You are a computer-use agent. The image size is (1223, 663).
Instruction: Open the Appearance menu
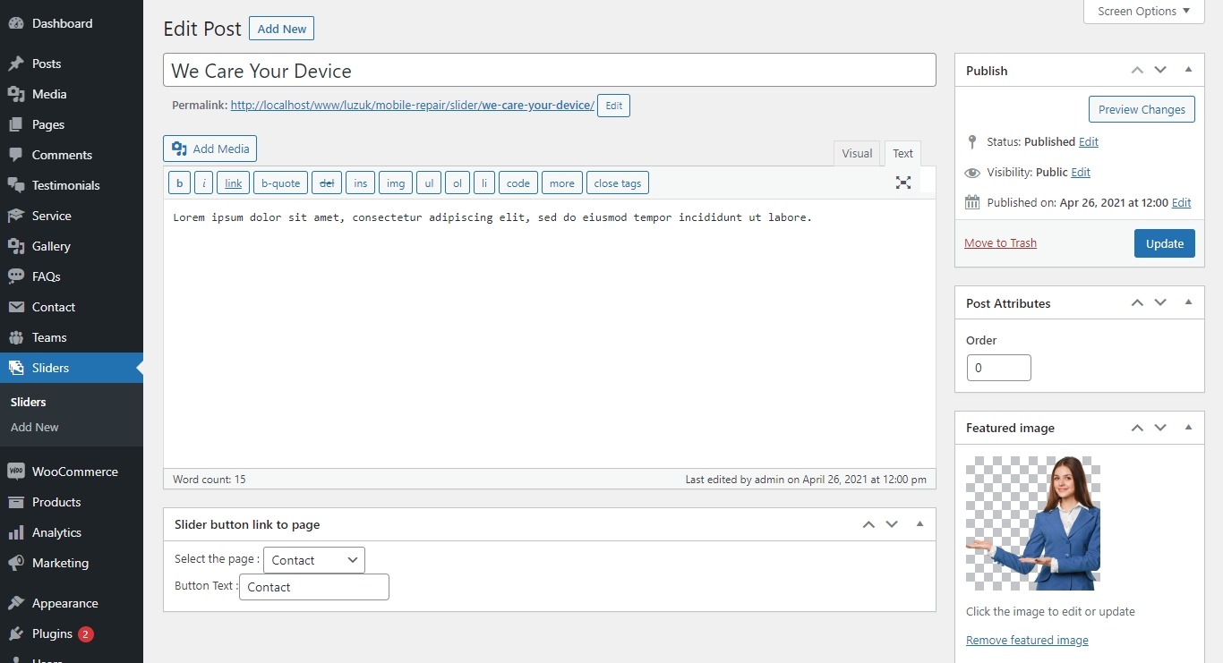click(x=64, y=603)
